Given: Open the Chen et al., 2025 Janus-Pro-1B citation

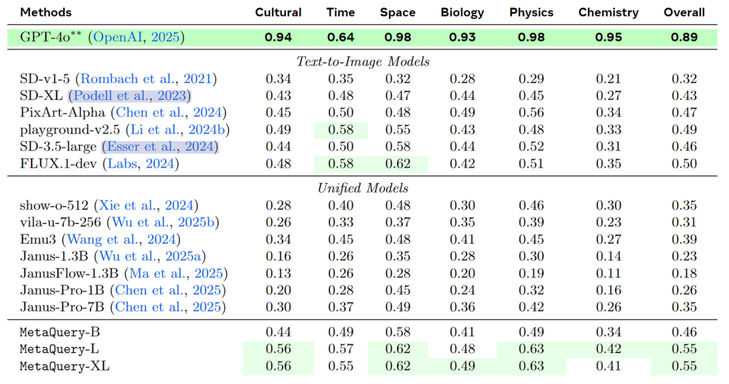Looking at the screenshot, I should 167,290.
